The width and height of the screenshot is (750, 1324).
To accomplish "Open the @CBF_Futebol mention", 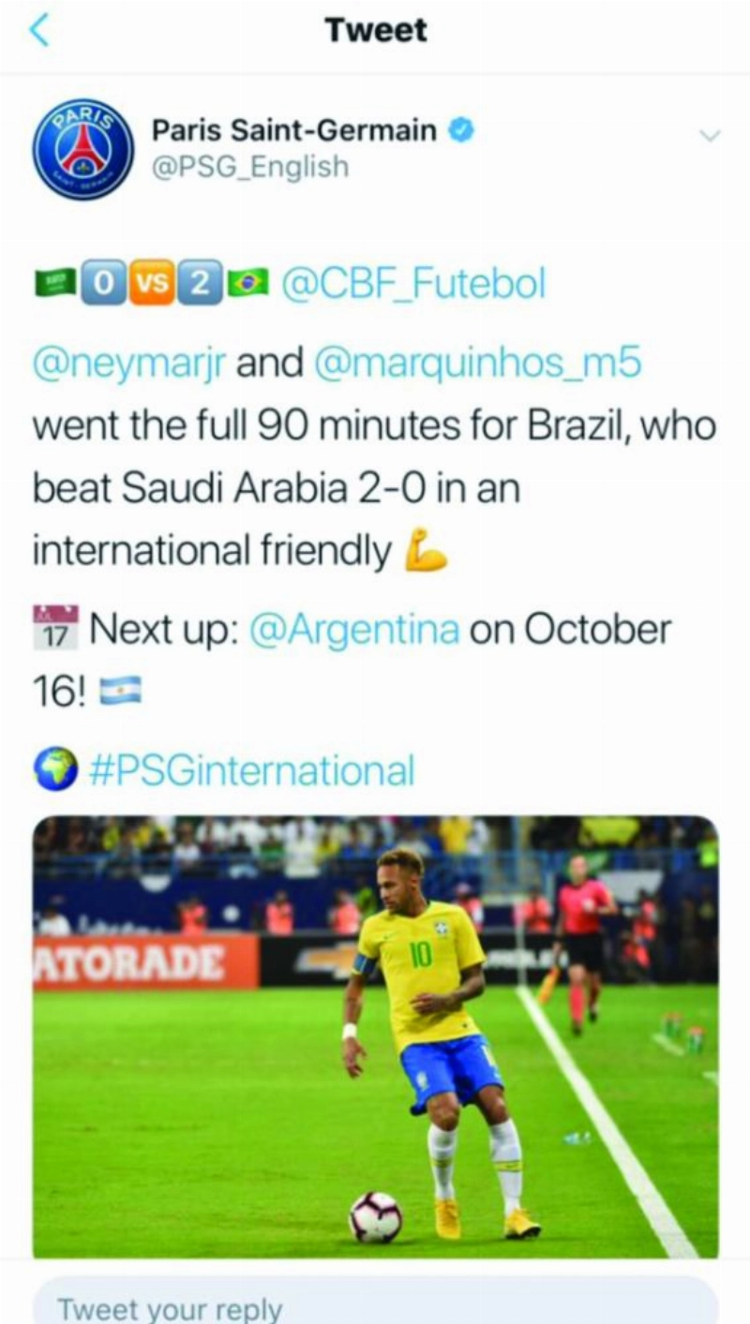I will pos(413,284).
